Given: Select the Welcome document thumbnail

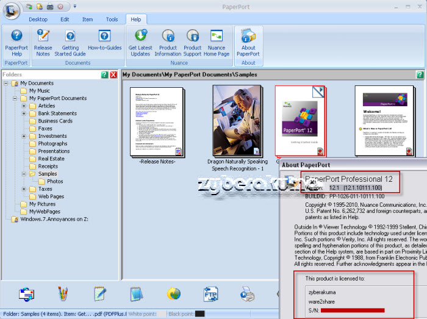Looking at the screenshot, I should tap(385, 121).
